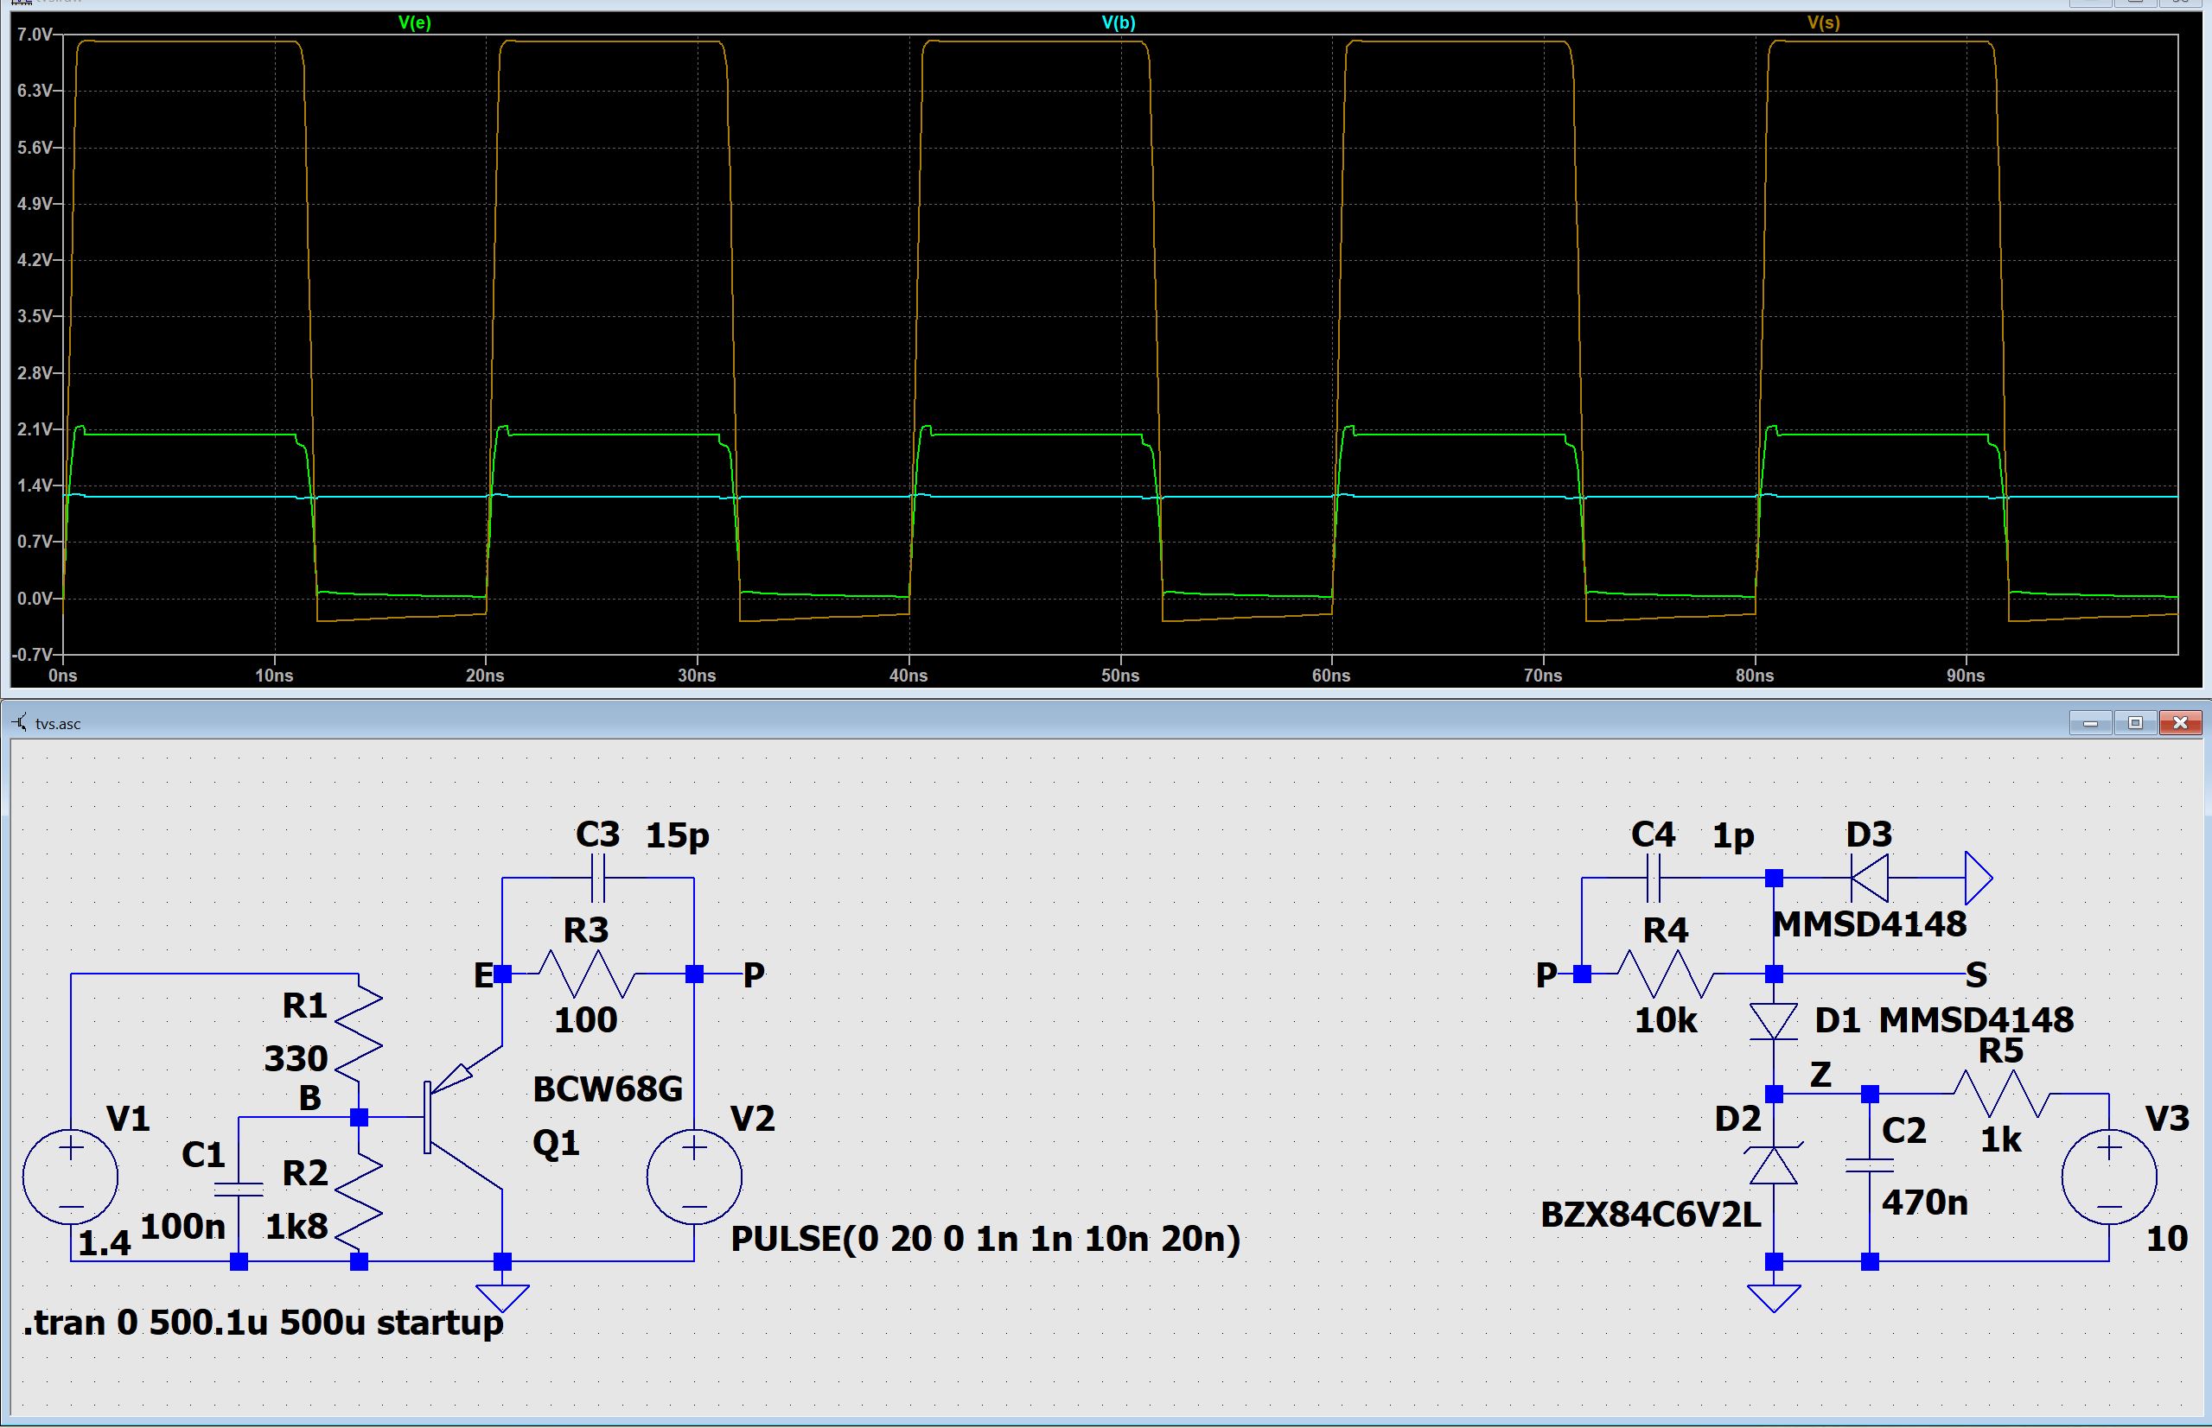Screen dimensions: 2212x1428
Task: Select the D1 diode symbol
Action: [1773, 1022]
